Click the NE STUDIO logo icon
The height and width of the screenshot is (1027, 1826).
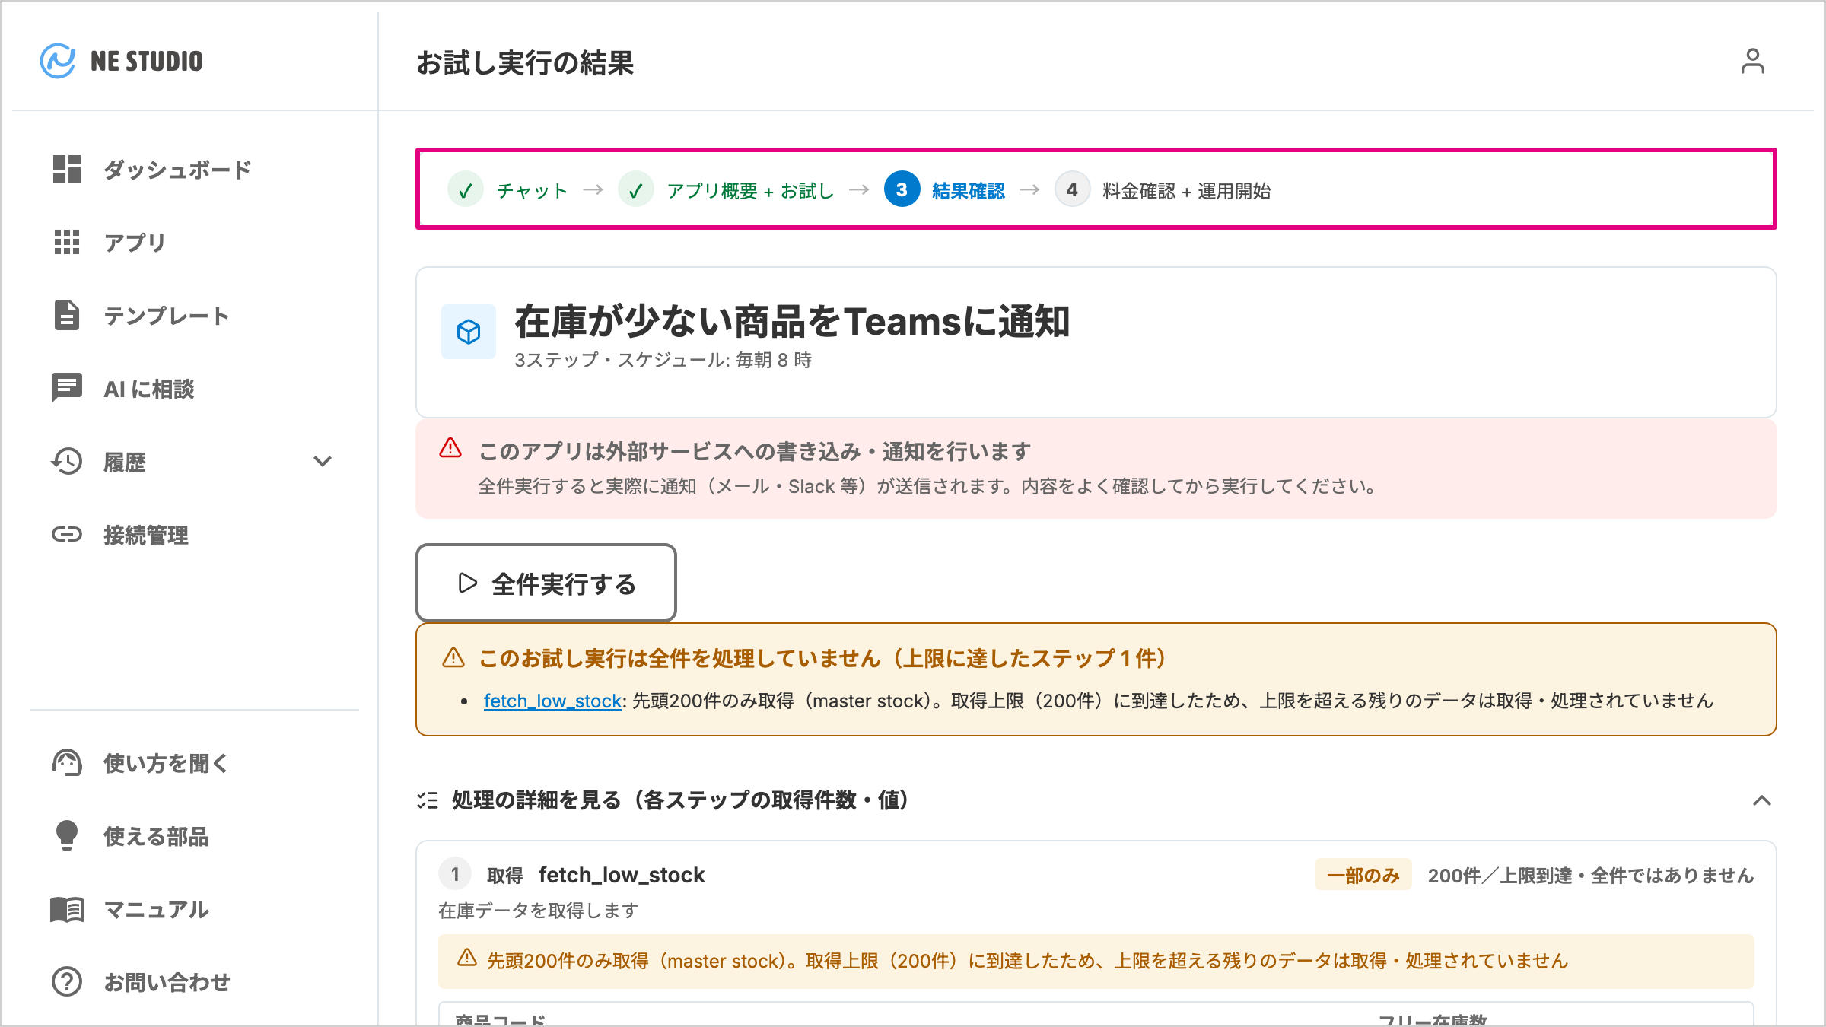pos(58,61)
